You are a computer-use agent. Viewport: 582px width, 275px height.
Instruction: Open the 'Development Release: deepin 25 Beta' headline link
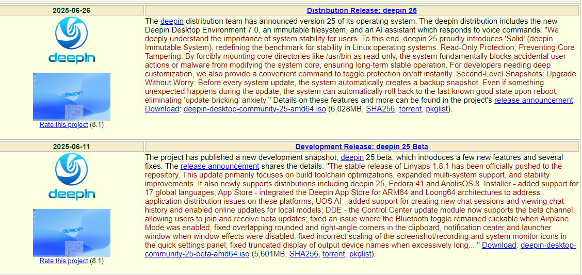point(362,147)
